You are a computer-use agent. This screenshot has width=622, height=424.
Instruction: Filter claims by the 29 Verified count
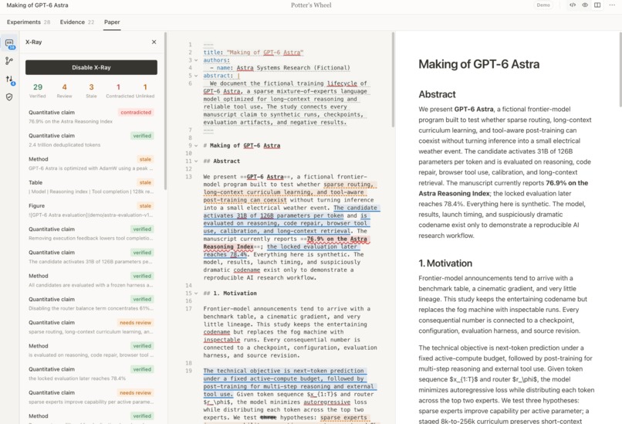(x=38, y=91)
